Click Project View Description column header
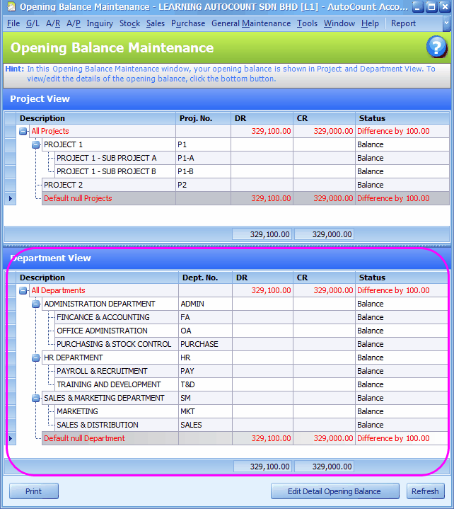The image size is (454, 509). tap(95, 118)
